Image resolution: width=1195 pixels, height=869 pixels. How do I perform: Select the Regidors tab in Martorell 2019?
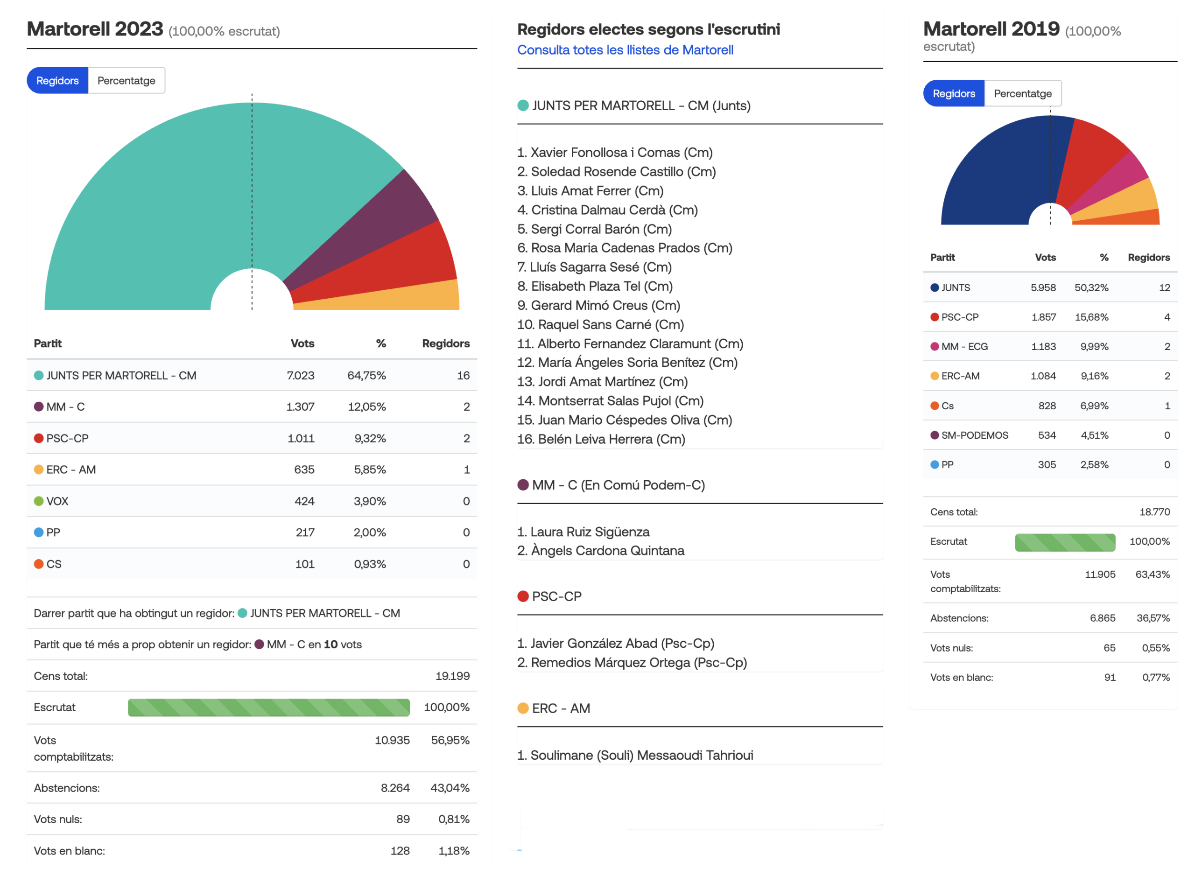954,93
